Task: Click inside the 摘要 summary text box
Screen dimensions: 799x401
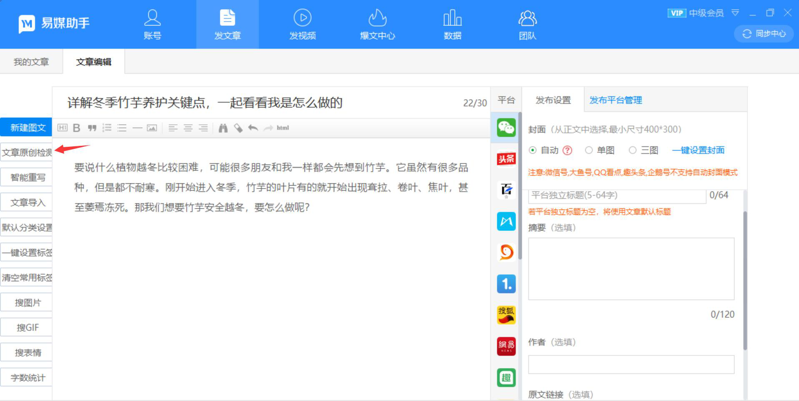Action: pos(631,269)
